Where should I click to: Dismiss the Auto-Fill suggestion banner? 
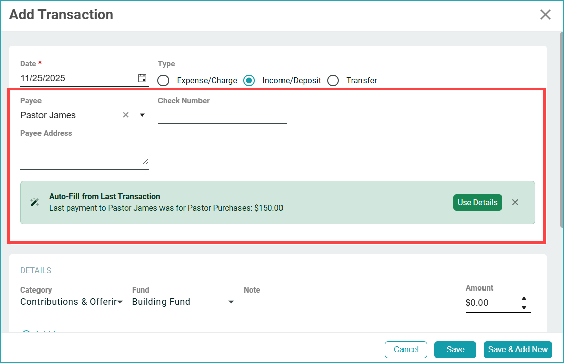pyautogui.click(x=515, y=202)
